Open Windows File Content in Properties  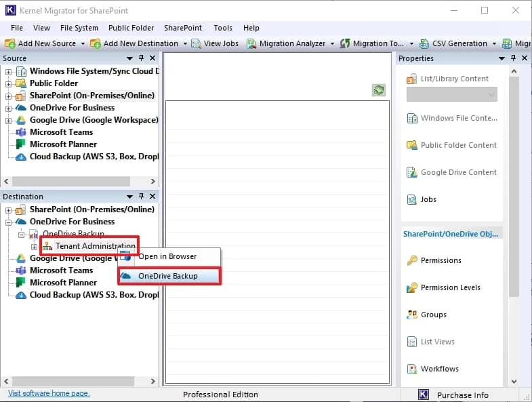(451, 118)
